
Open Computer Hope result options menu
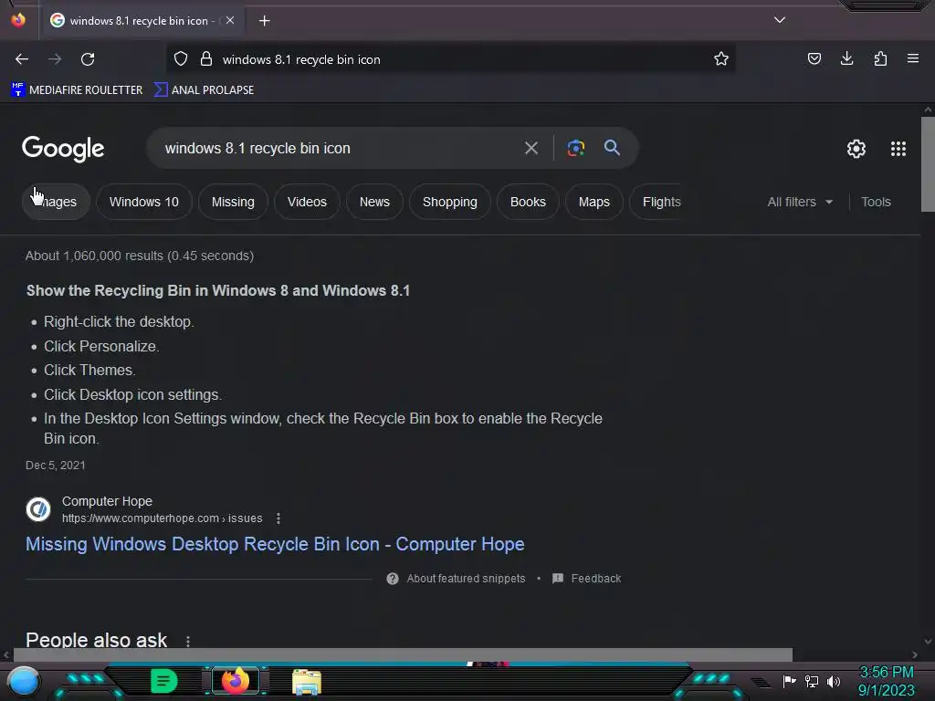coord(278,518)
